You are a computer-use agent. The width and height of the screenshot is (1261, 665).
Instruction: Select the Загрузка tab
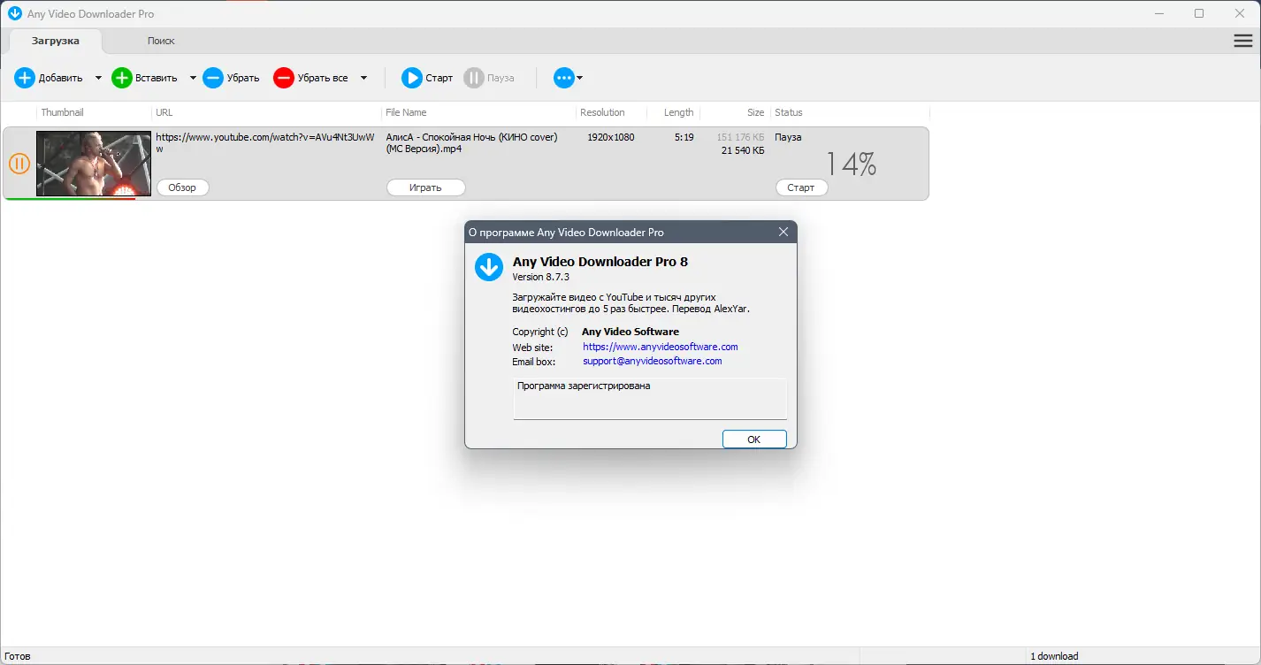pyautogui.click(x=56, y=41)
